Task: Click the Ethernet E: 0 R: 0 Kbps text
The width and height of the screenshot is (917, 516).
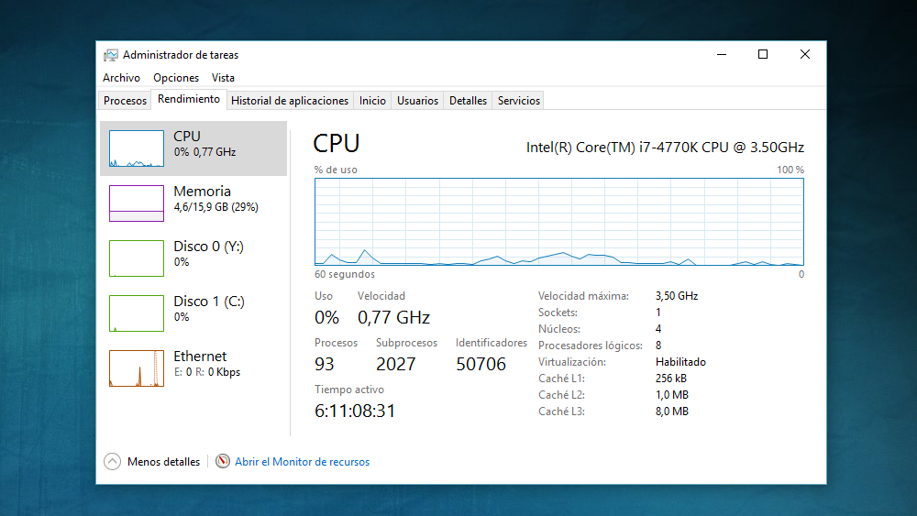Action: pos(207,372)
